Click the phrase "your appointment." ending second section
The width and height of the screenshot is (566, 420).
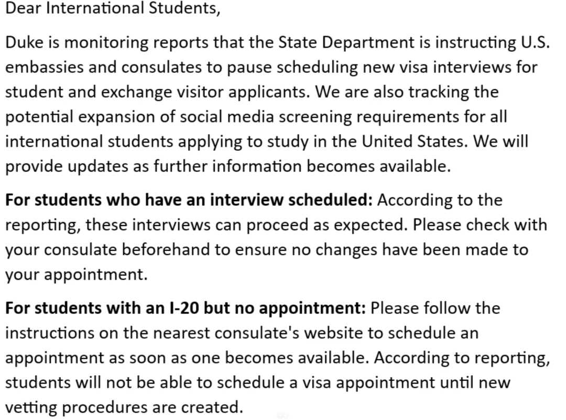tap(77, 274)
